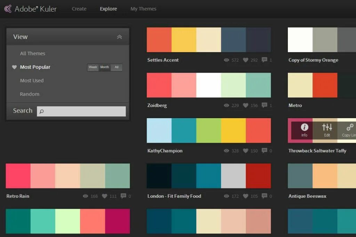Open comments icon for KathyChampion
The height and width of the screenshot is (237, 356).
tap(264, 150)
